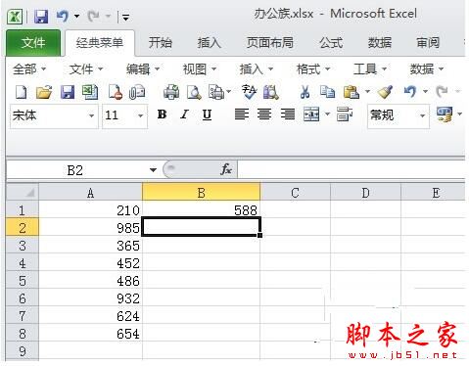This screenshot has height=366, width=469.
Task: Toggle underline formatting
Action: pyautogui.click(x=207, y=114)
